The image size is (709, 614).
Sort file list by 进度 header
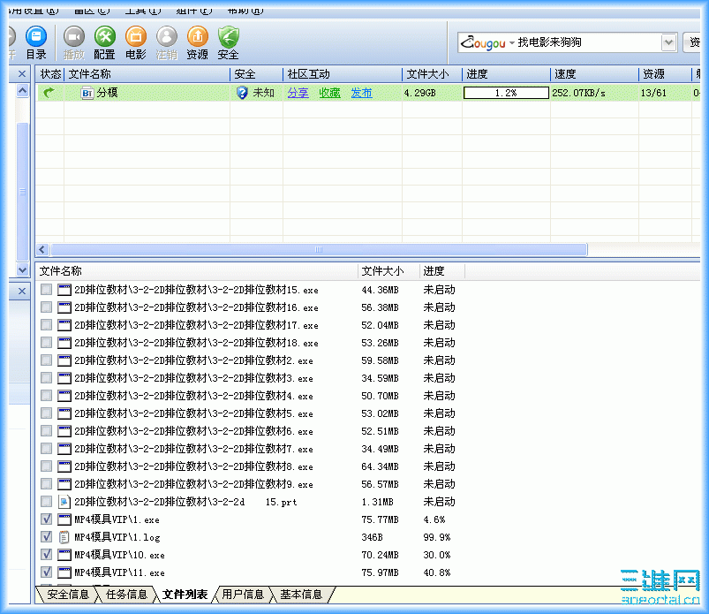pyautogui.click(x=441, y=271)
